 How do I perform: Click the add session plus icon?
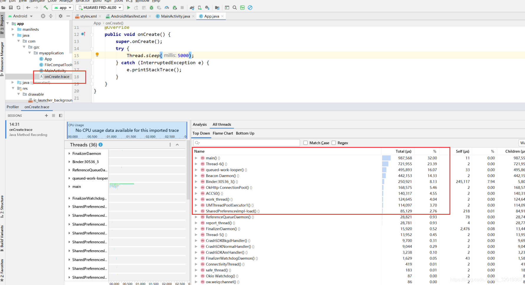pos(46,116)
